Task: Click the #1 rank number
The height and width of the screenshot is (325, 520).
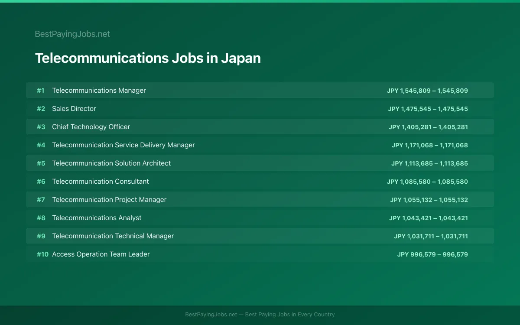Action: (41, 91)
